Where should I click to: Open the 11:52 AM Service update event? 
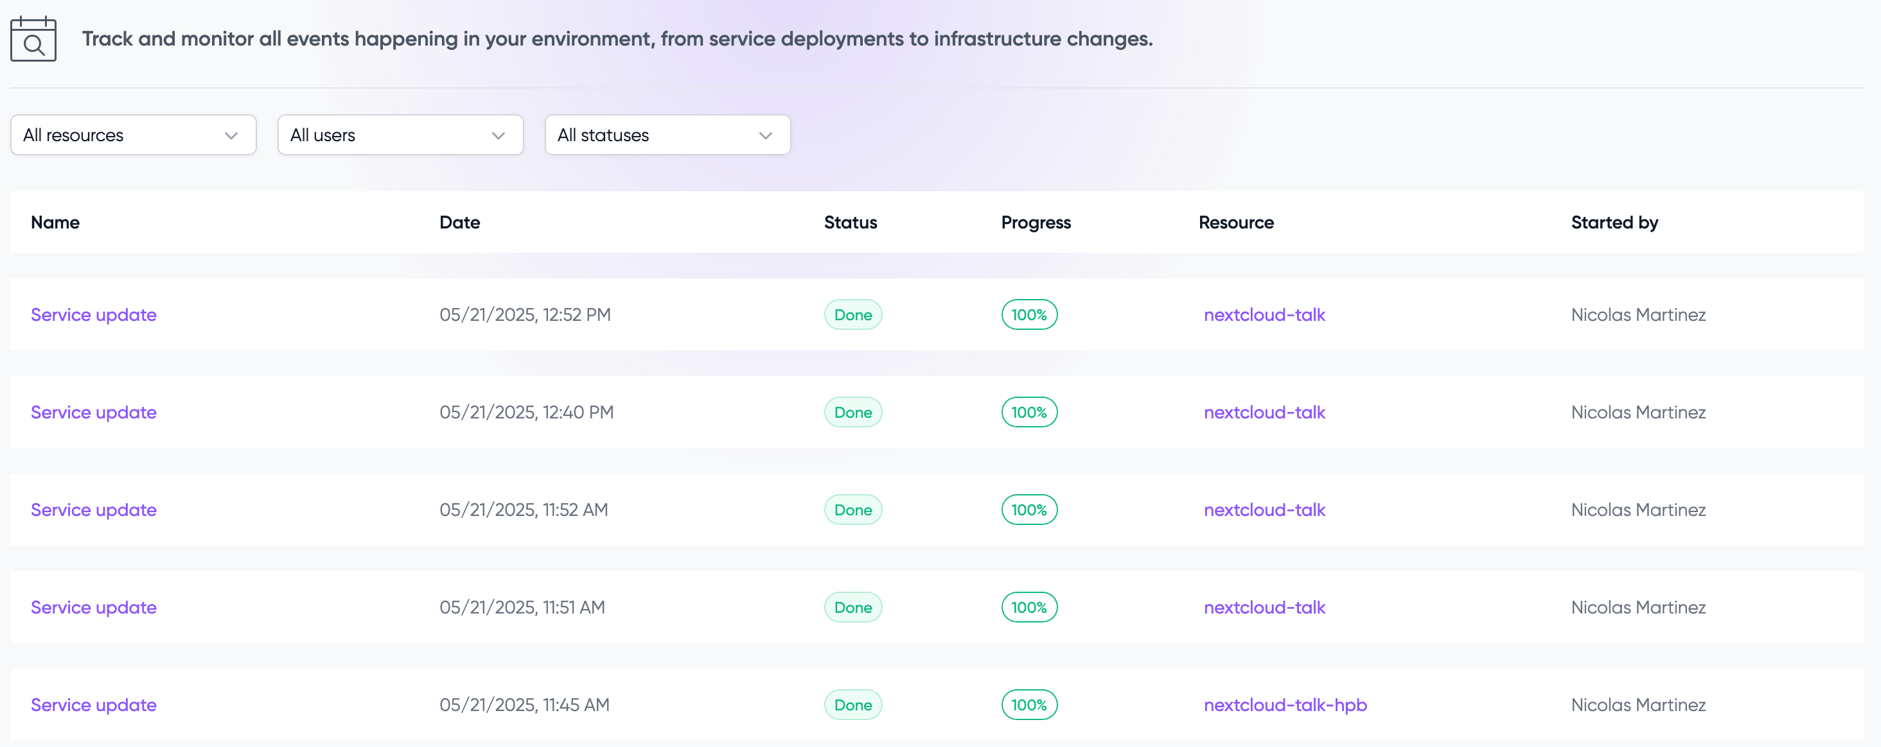pos(93,510)
